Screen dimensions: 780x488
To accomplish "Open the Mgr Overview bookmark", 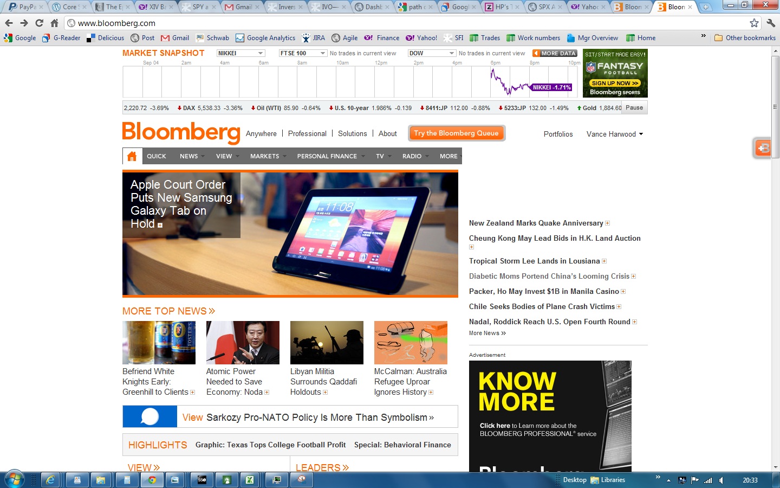I will click(593, 38).
